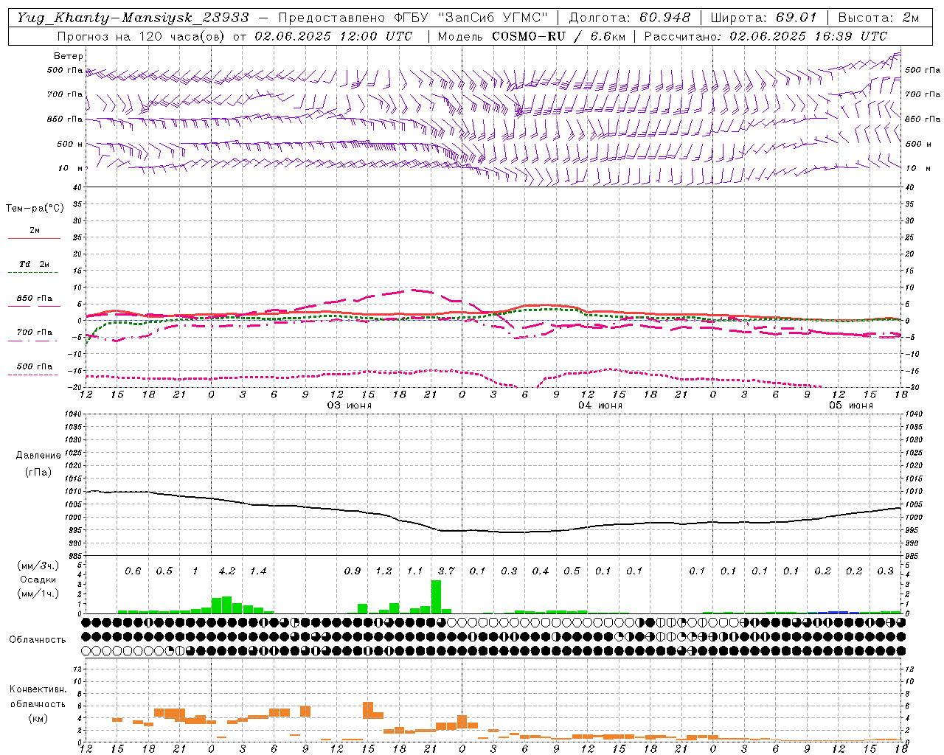Click the 05 июня date label
This screenshot has width=944, height=755.
851,406
